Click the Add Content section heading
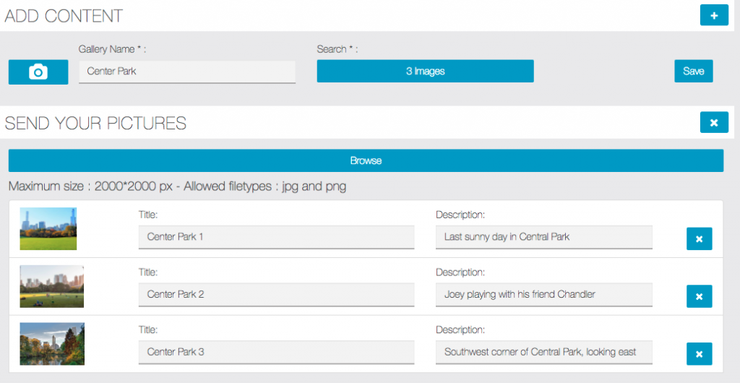The width and height of the screenshot is (740, 383). pyautogui.click(x=64, y=16)
